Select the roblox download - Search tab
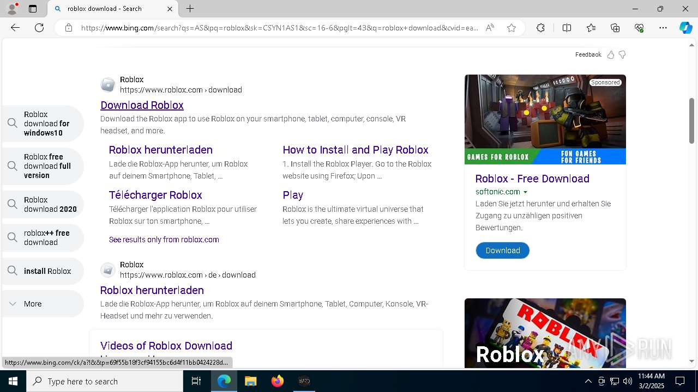Viewport: 698px width, 392px height. (x=113, y=9)
